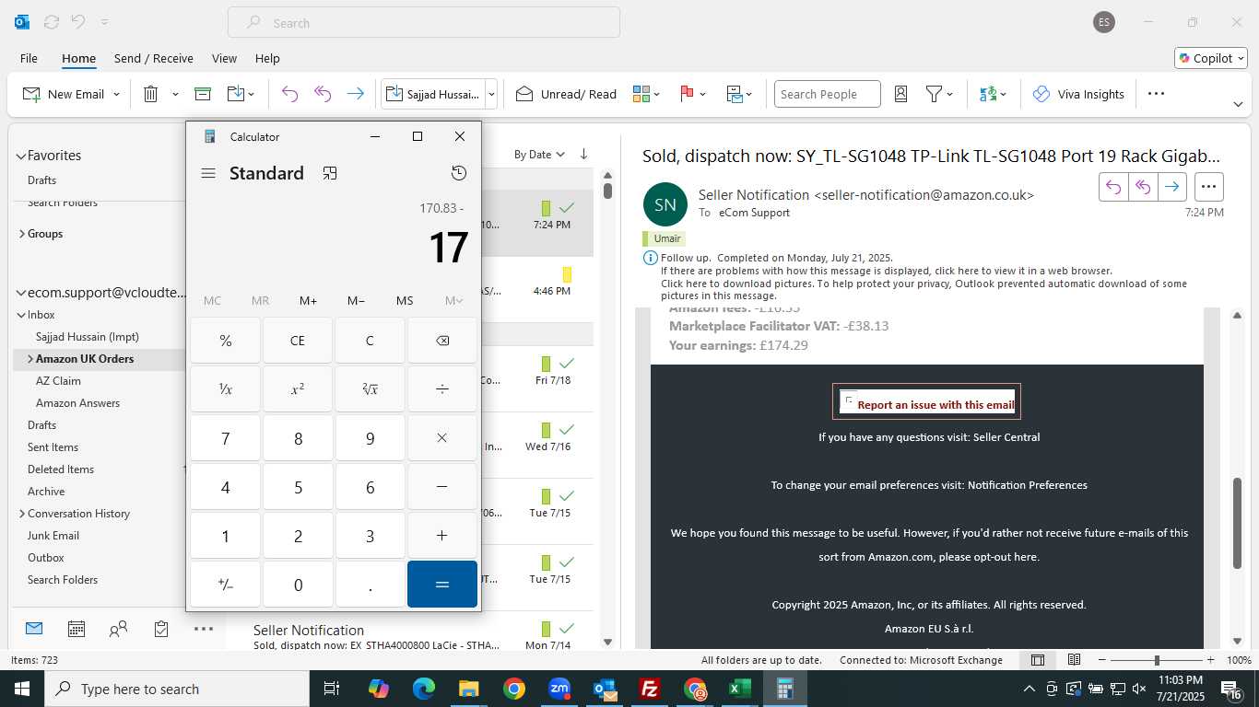Click calculator divide button

click(442, 389)
